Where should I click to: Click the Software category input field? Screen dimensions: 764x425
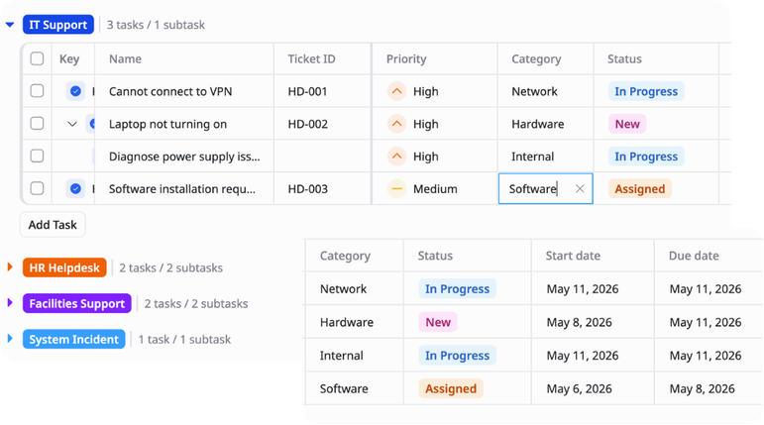point(545,188)
